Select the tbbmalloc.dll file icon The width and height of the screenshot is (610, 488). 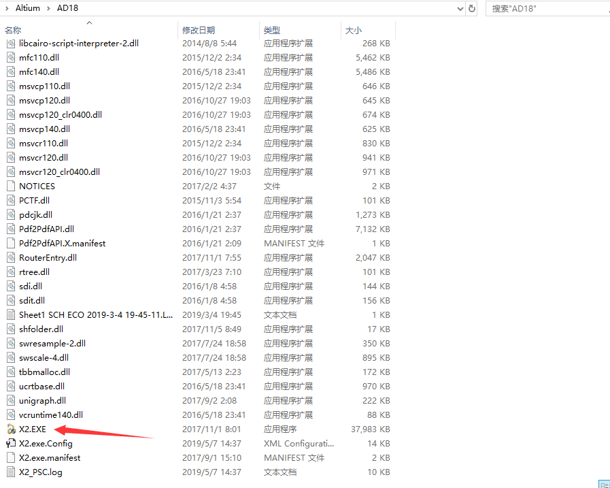(10, 372)
